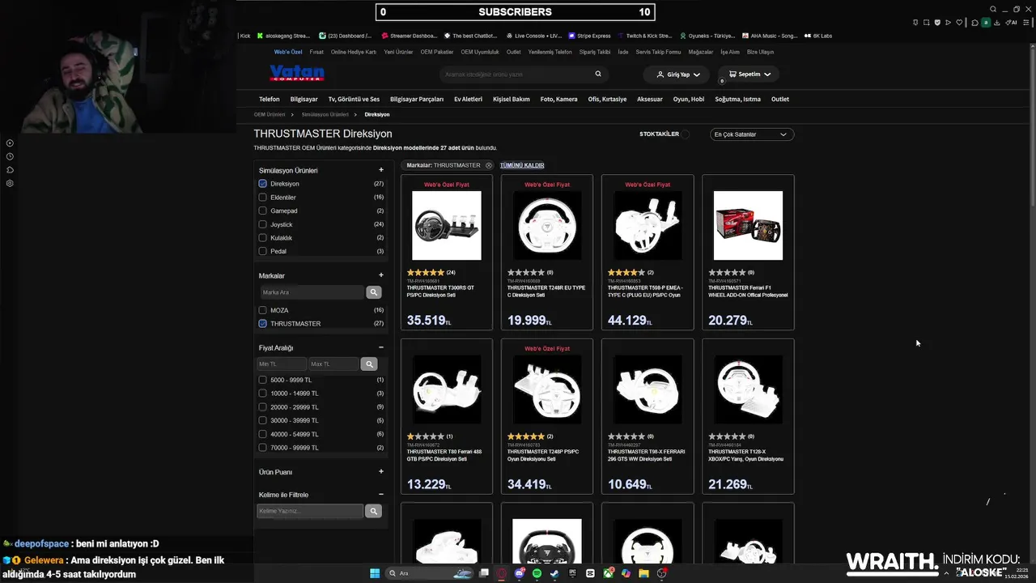Image resolution: width=1036 pixels, height=583 pixels.
Task: Open the Kick bookmark
Action: pos(244,36)
